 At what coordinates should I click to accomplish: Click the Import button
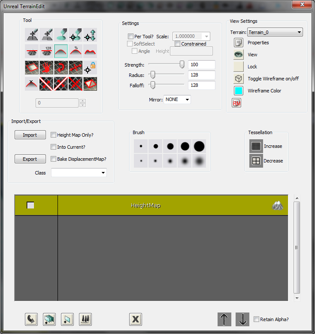(x=30, y=135)
